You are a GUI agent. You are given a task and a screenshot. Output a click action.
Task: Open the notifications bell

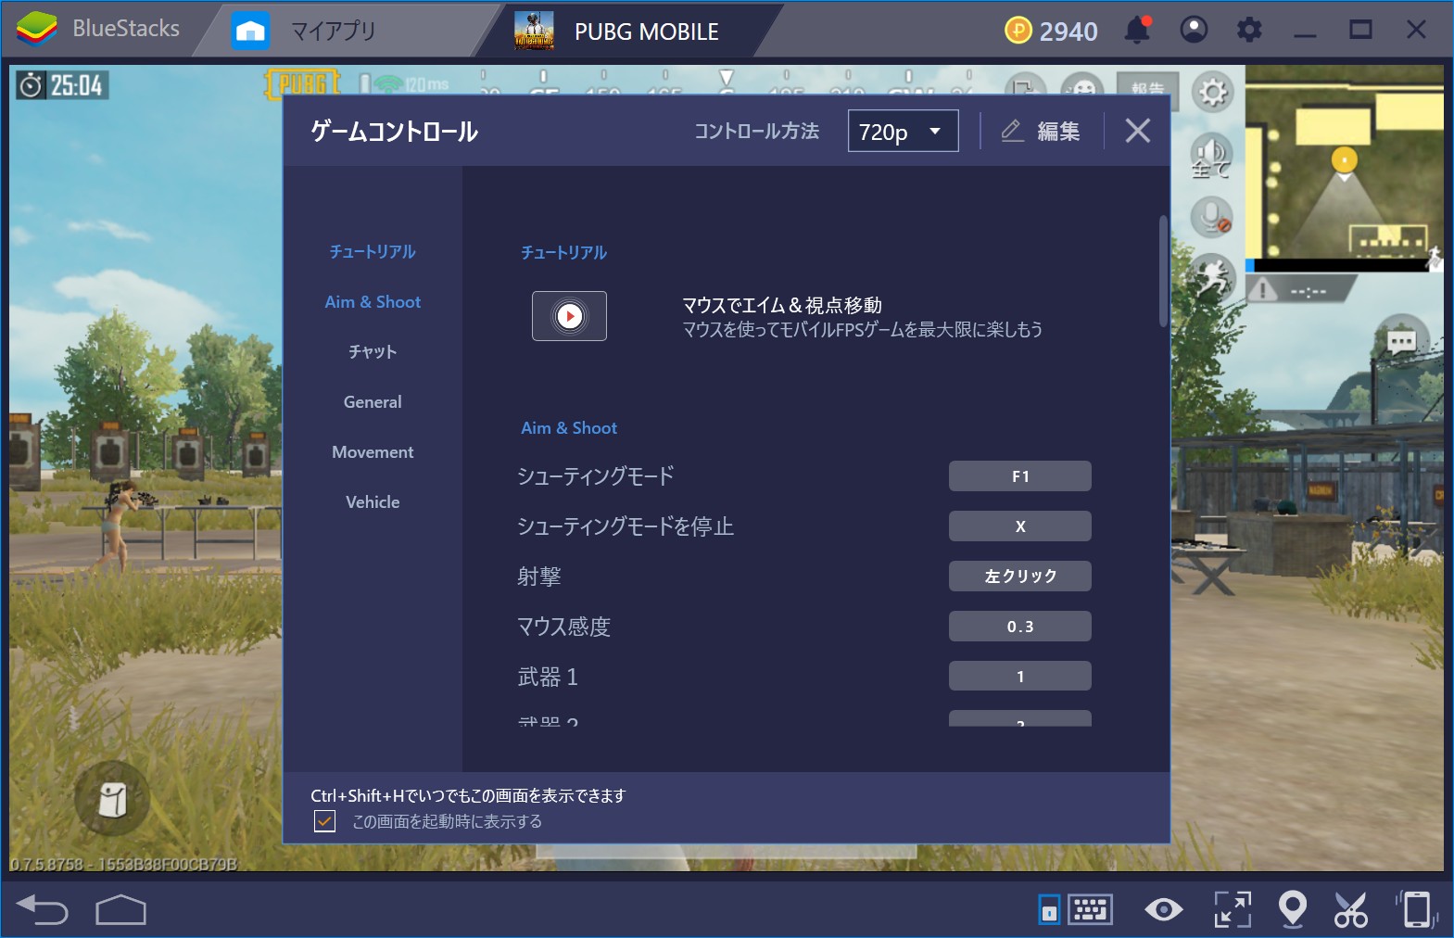pos(1137,30)
